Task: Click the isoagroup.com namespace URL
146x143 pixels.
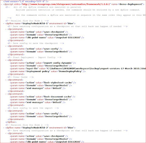Action: tap(66, 4)
